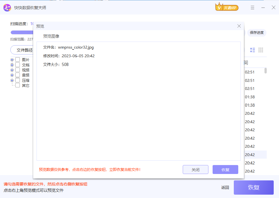Click the 快快数据恢复大师 app logo
The image size is (279, 198).
[7, 8]
